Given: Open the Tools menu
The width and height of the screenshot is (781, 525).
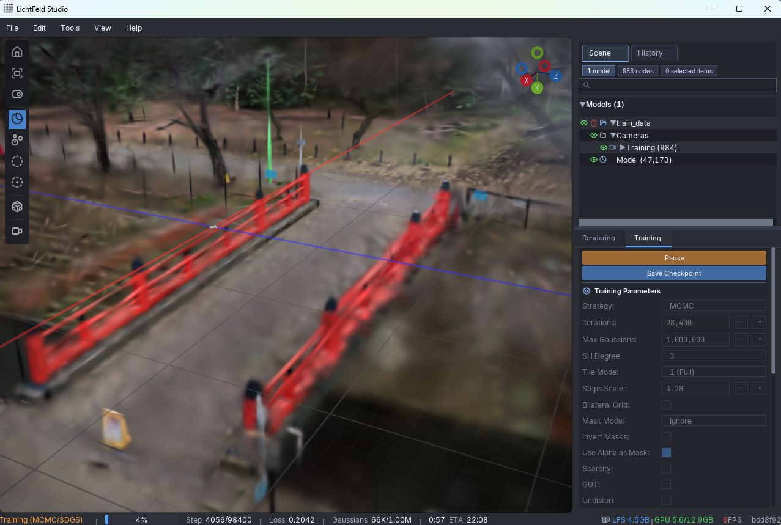Looking at the screenshot, I should pos(70,28).
